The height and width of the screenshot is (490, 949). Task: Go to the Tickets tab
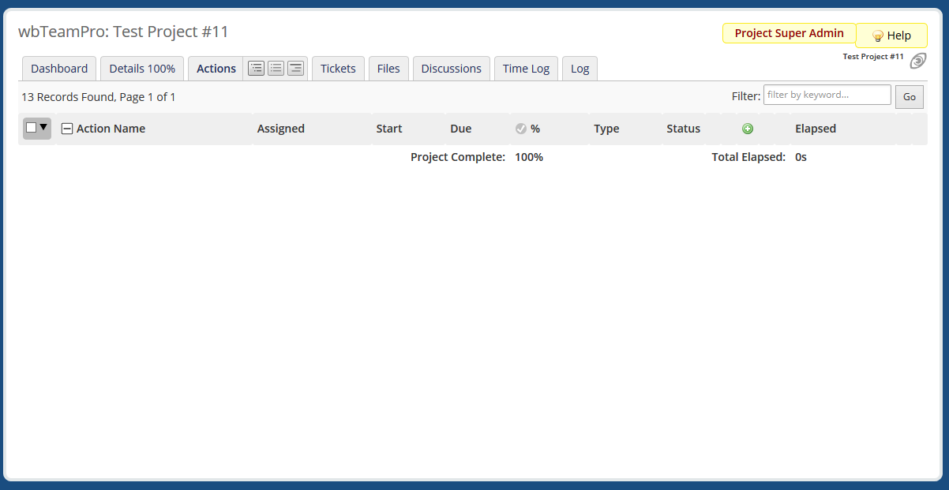point(338,69)
